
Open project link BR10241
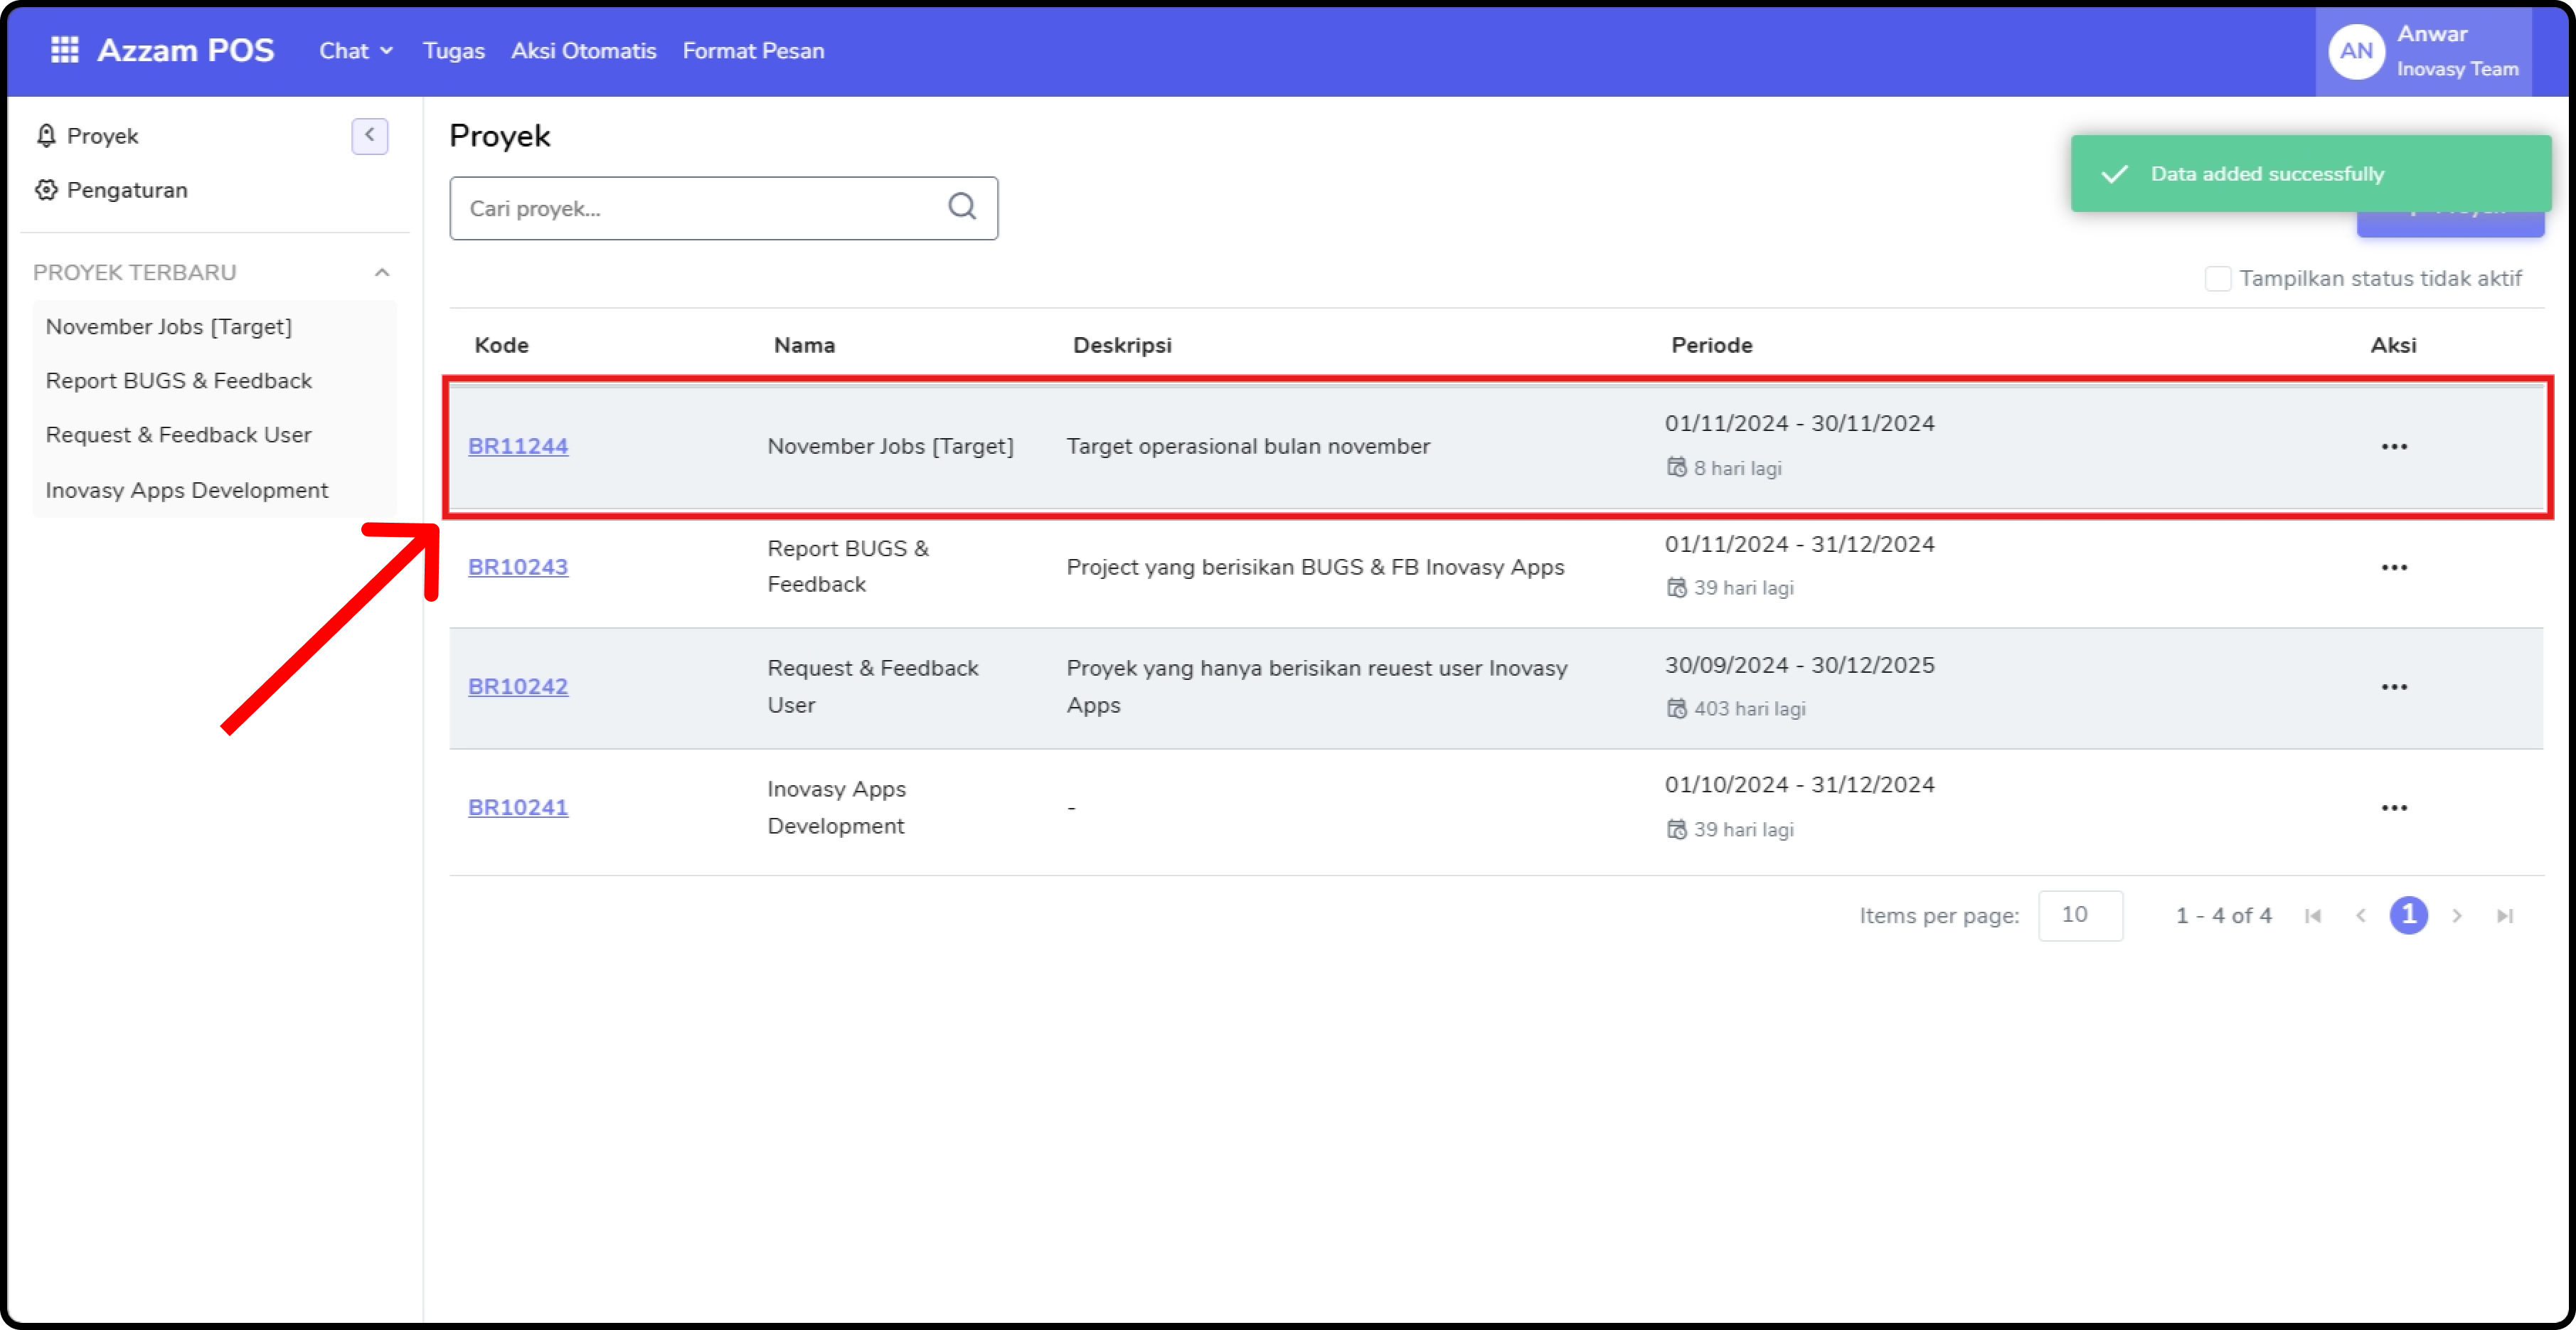[517, 807]
